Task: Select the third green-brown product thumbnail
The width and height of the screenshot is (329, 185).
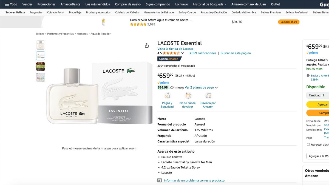Action: [41, 66]
